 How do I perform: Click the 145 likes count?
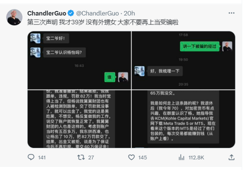143,157
